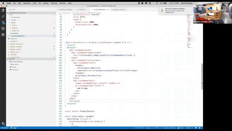This screenshot has height=131, width=232.
Task: Click the code minimap overview
Action: pos(192,31)
